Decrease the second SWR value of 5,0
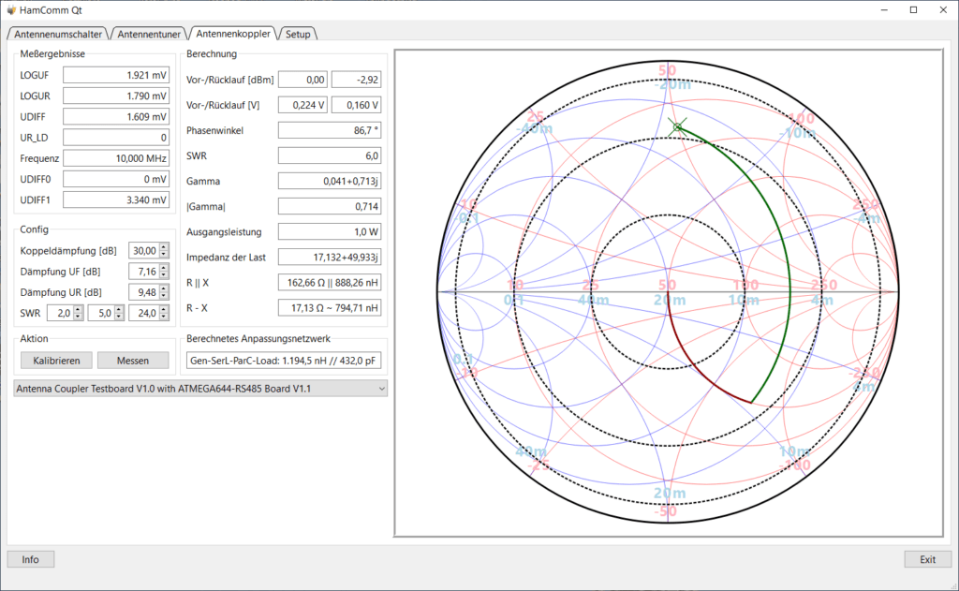The image size is (959, 591). (119, 317)
